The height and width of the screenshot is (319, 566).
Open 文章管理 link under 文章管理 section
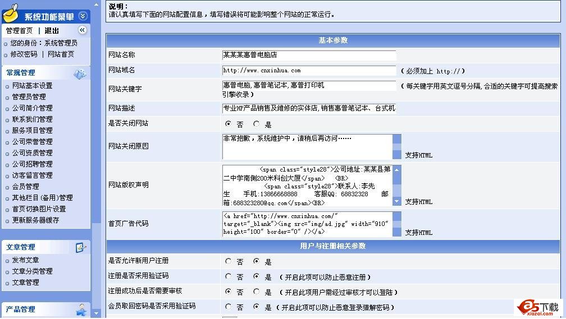coord(26,282)
